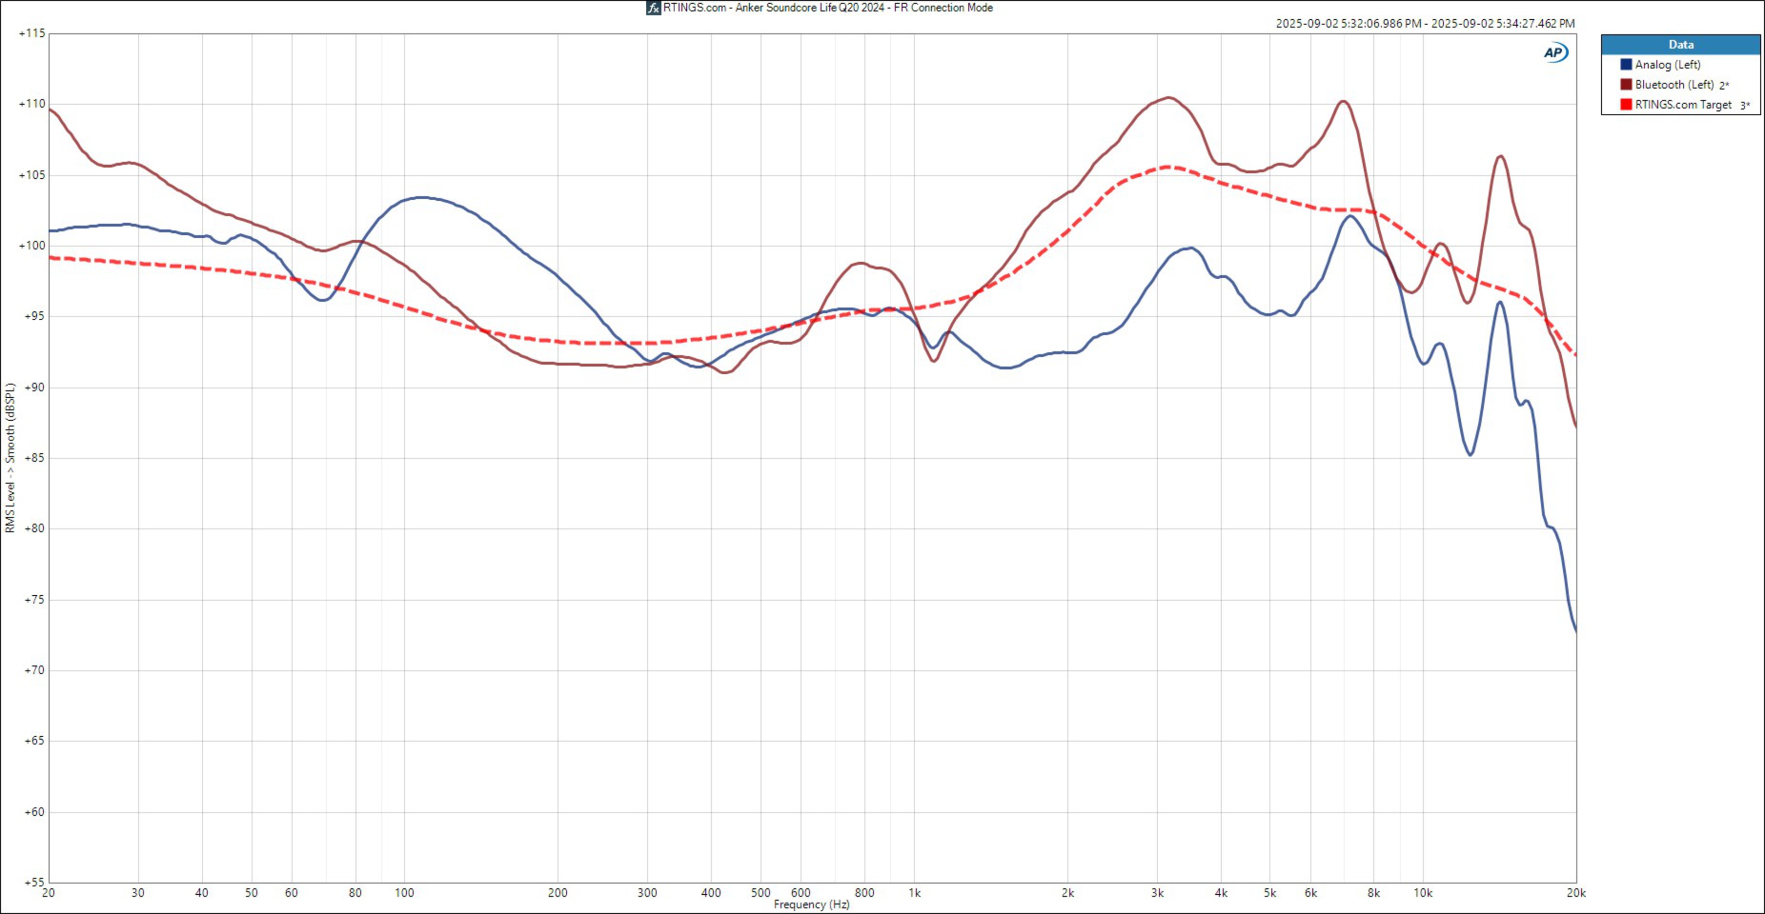This screenshot has width=1765, height=914.
Task: Click the 100 Hz tick on the frequency axis
Action: coord(404,893)
